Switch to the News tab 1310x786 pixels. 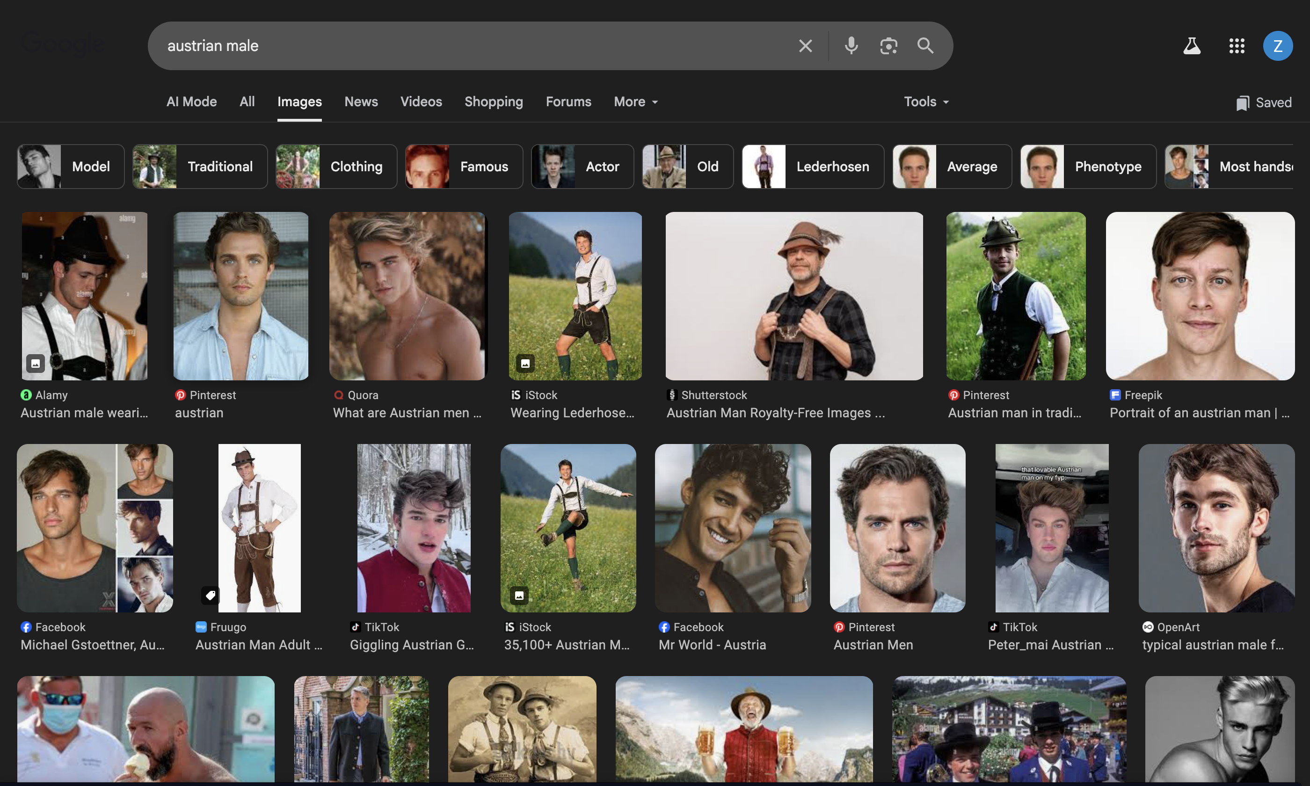tap(361, 102)
